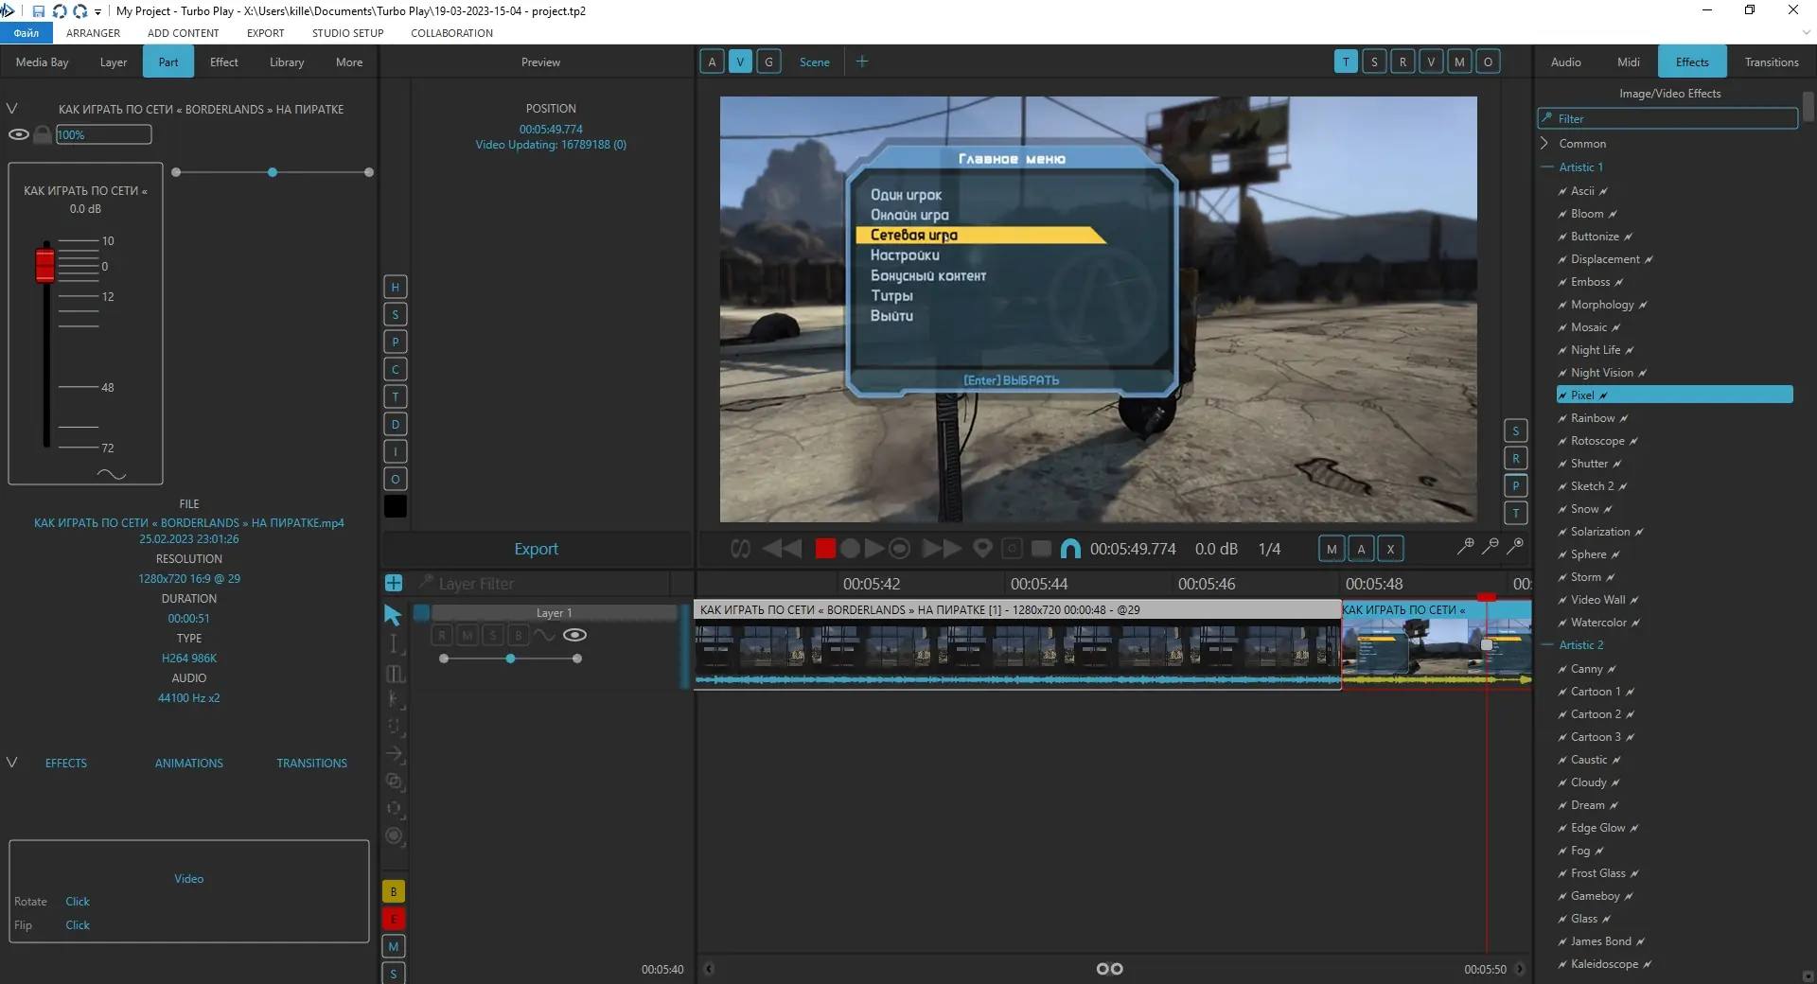Select the text cursor tool in timeline toolbar
Screen dimensions: 1817x984
tap(393, 643)
